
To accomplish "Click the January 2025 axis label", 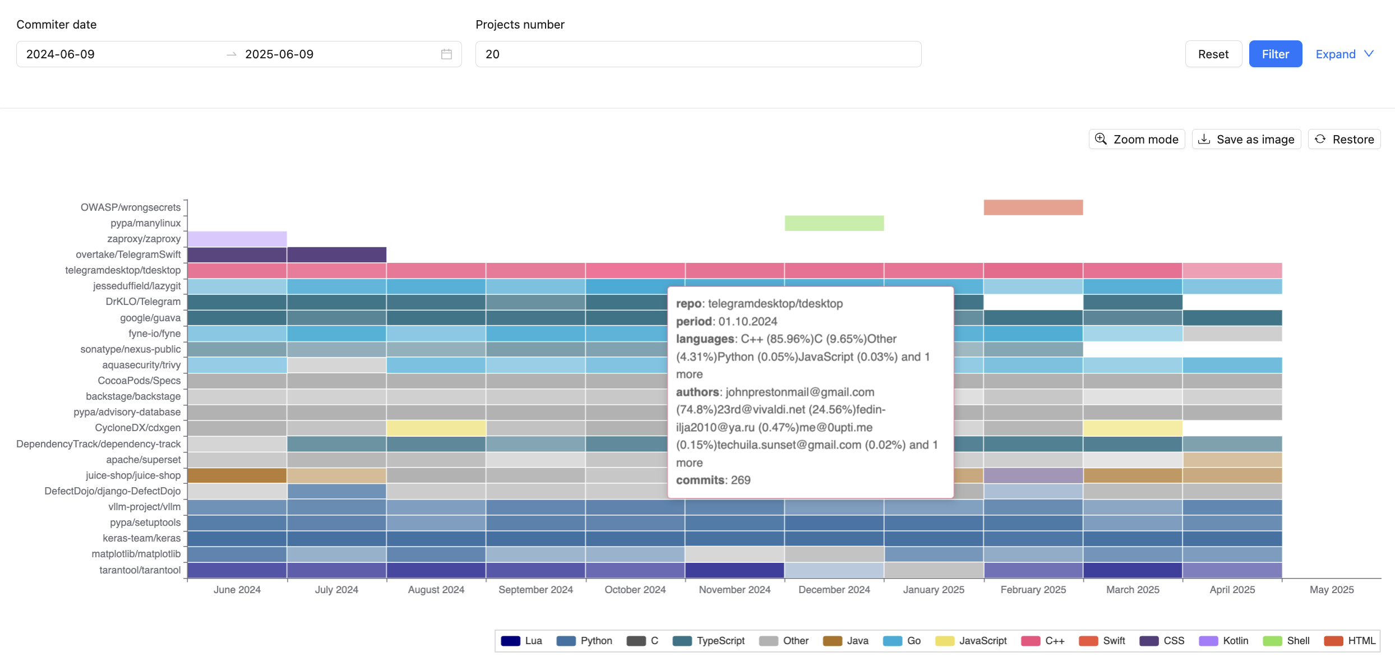I will click(934, 590).
